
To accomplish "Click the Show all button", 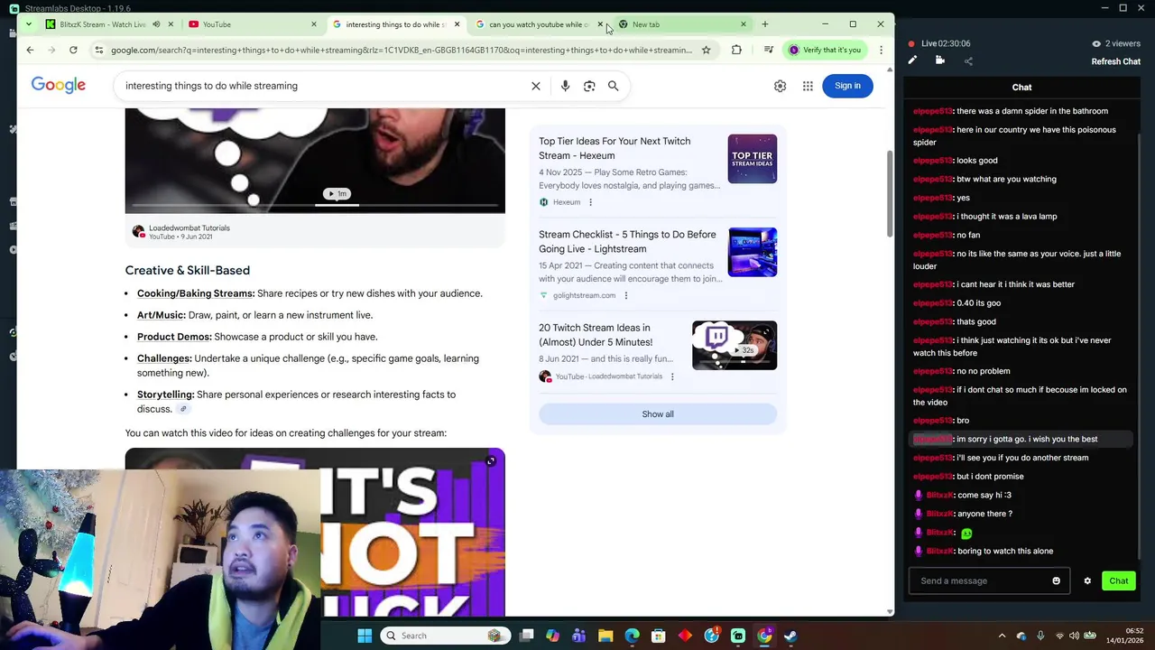I will [x=658, y=413].
